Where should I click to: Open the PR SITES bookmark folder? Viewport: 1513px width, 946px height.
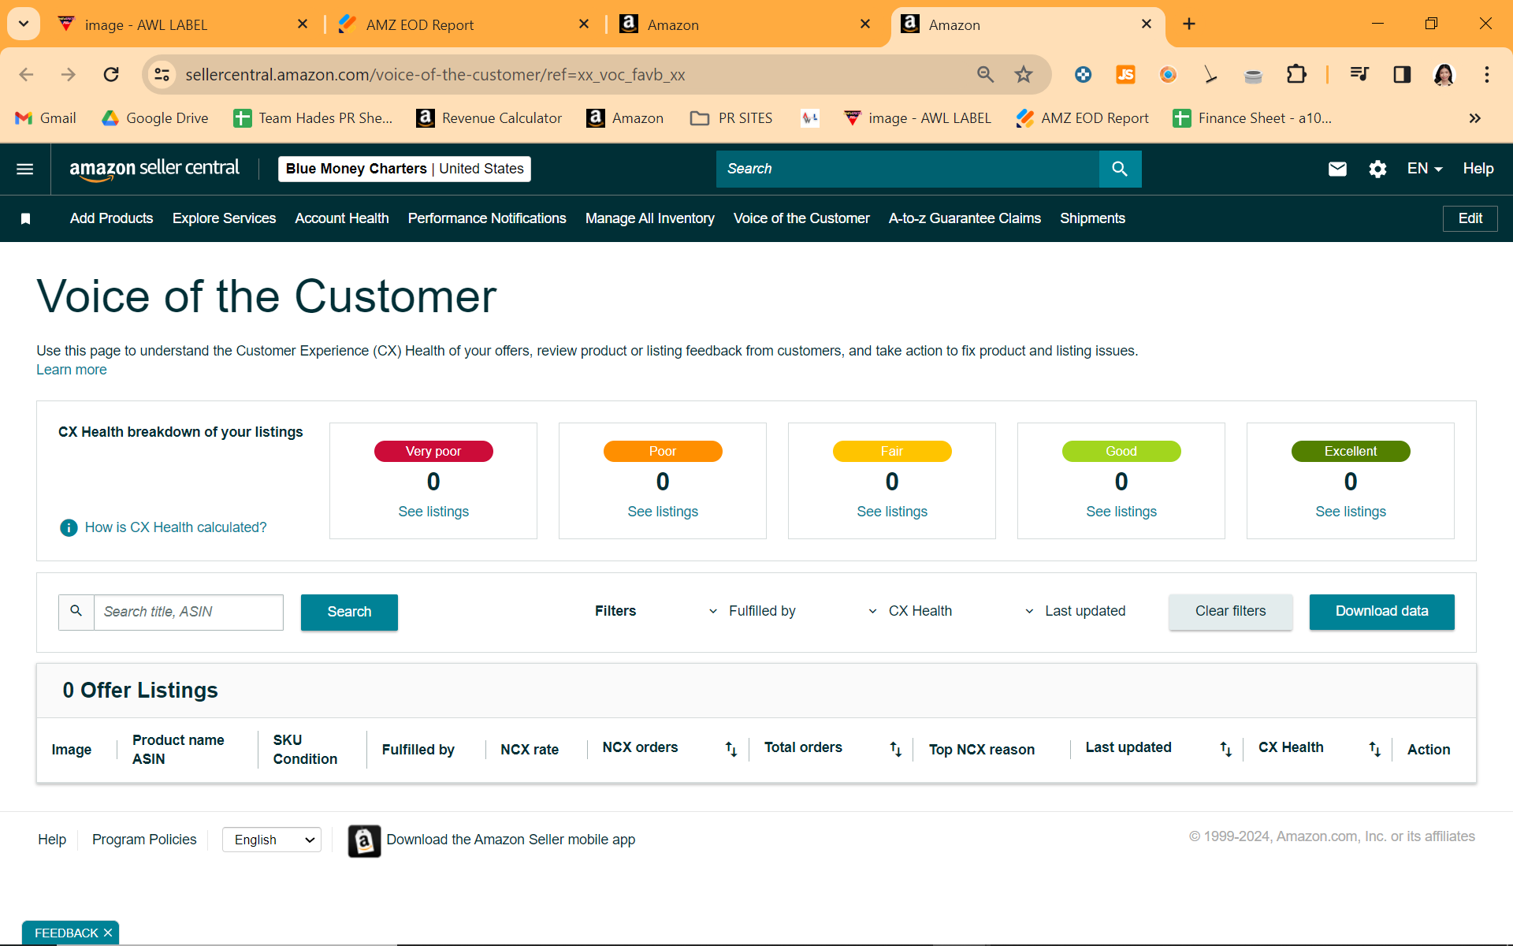click(x=731, y=118)
